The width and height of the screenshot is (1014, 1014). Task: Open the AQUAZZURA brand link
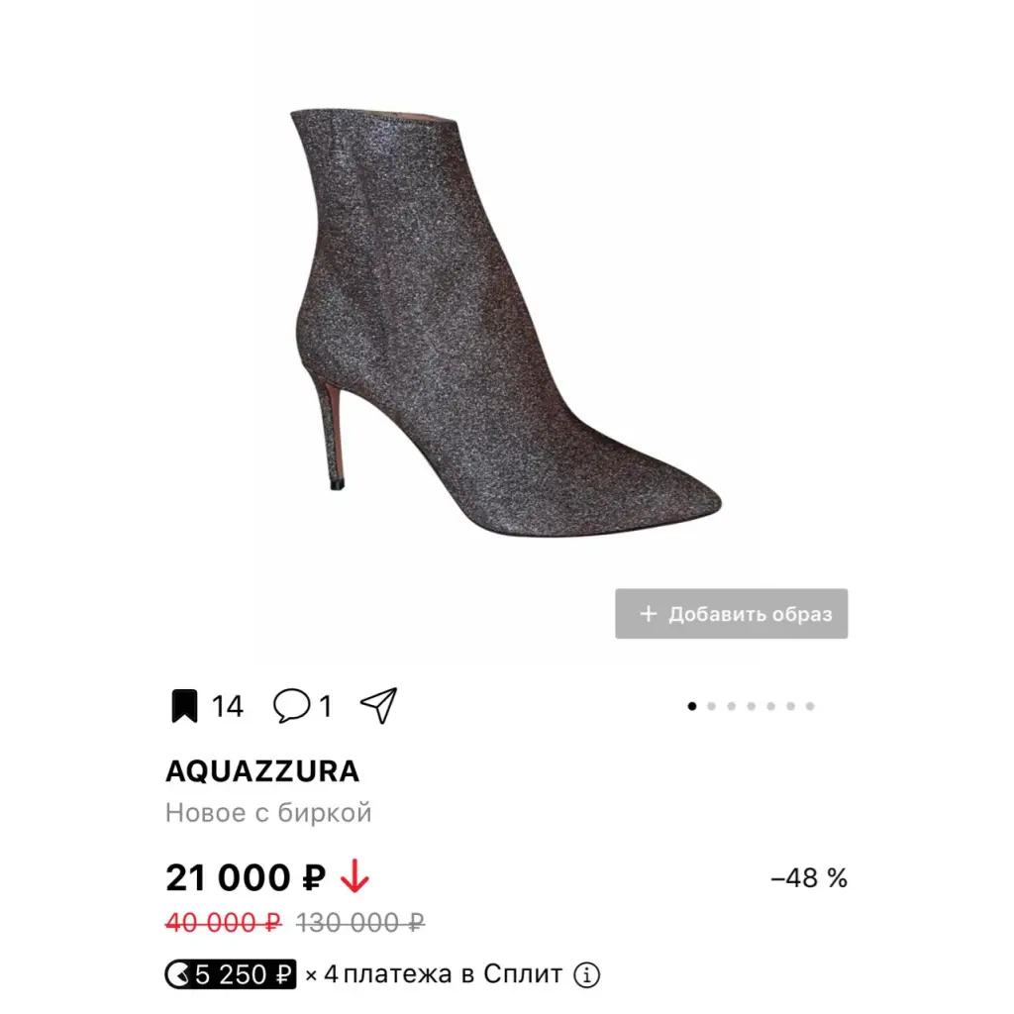pos(261,770)
